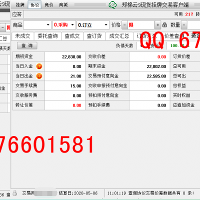Screen dimensions: 200x200
Task: Click the user icon in status bar
Action: click(15, 193)
